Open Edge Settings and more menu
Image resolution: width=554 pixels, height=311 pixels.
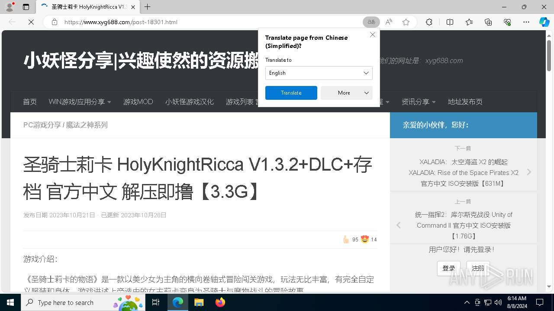tap(526, 22)
